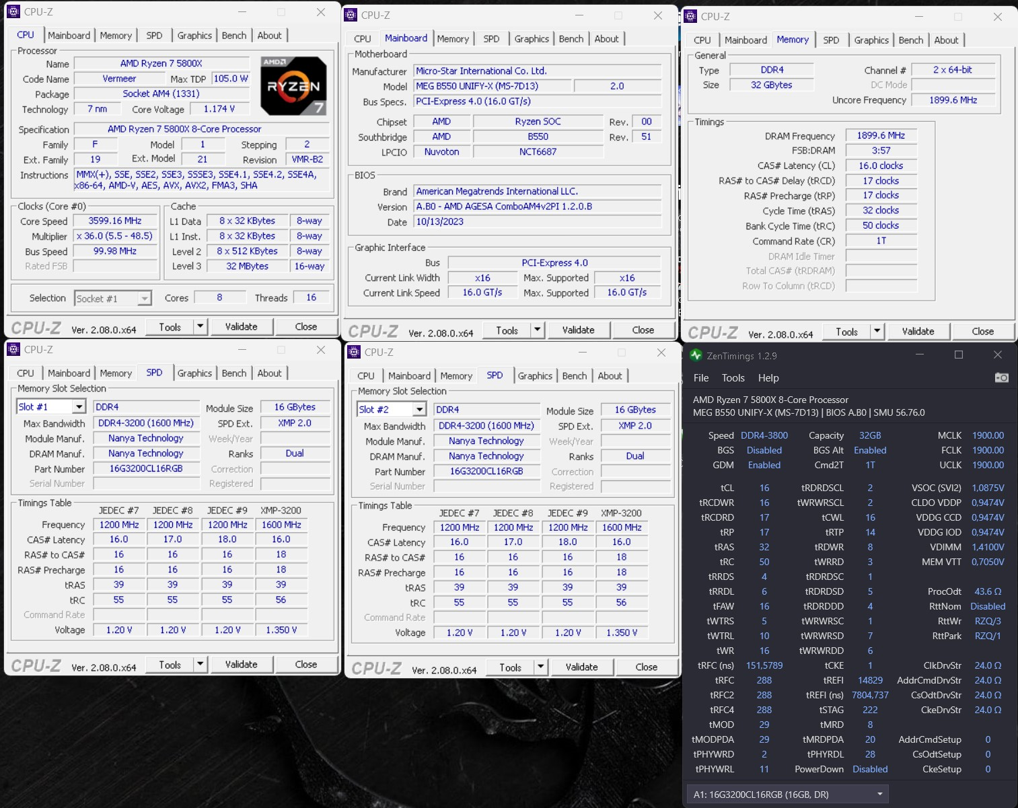Open the Tools arrow dropdown in the Memory window

[x=877, y=331]
